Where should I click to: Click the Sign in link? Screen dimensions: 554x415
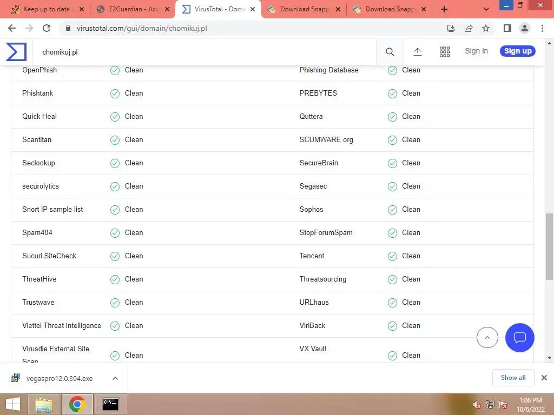pyautogui.click(x=476, y=51)
